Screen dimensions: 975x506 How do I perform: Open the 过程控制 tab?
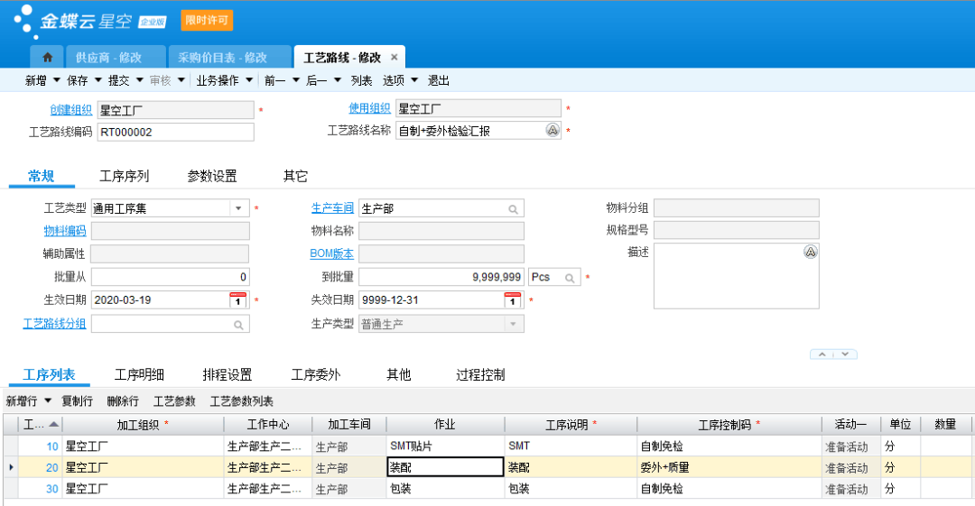tap(480, 375)
